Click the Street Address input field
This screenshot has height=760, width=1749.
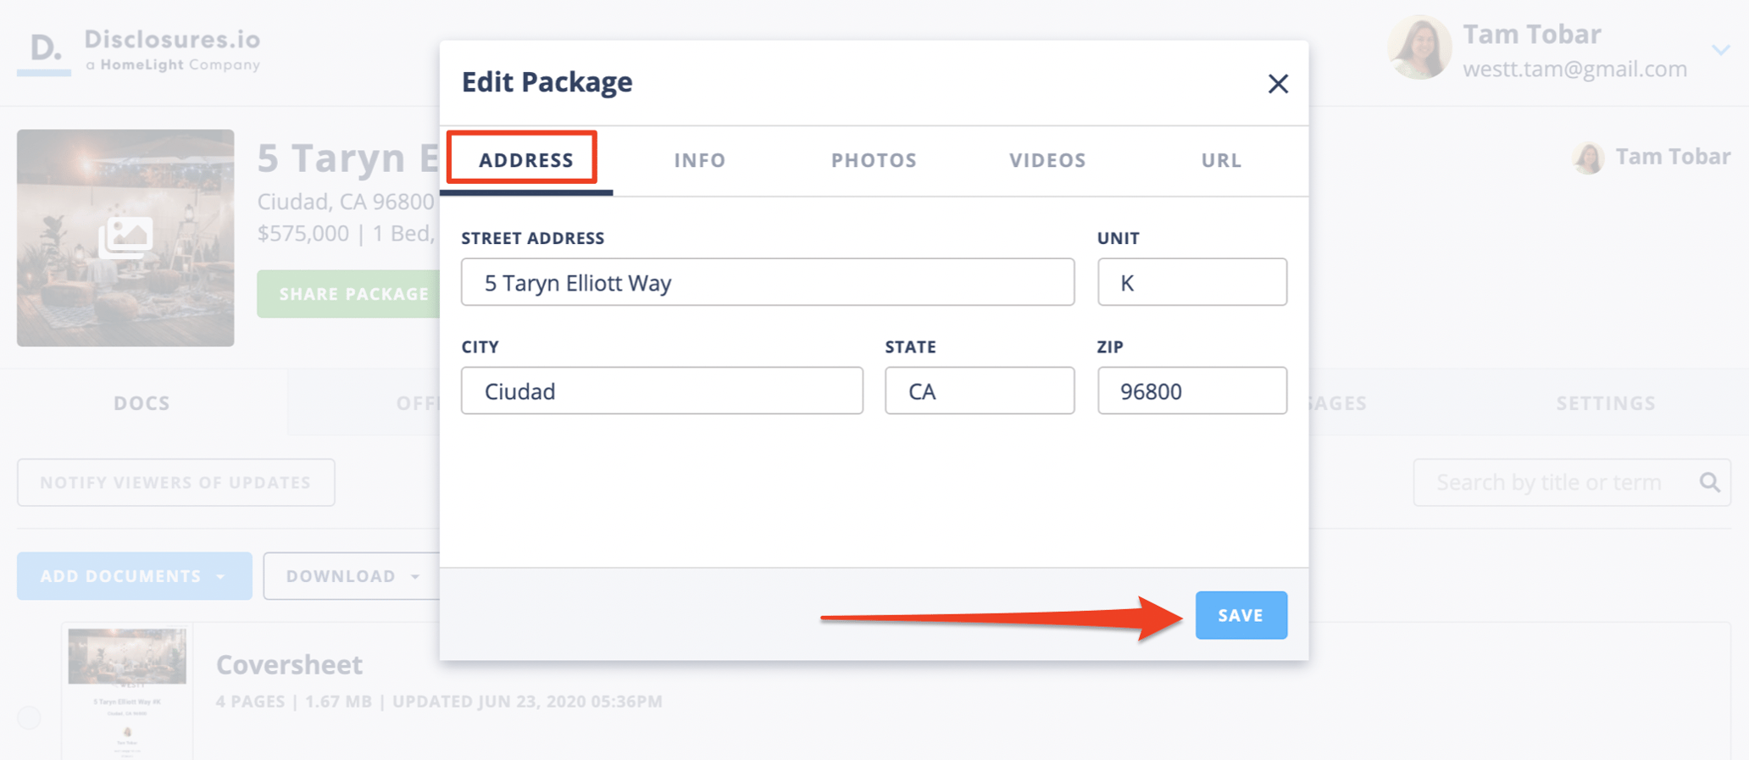pyautogui.click(x=767, y=282)
